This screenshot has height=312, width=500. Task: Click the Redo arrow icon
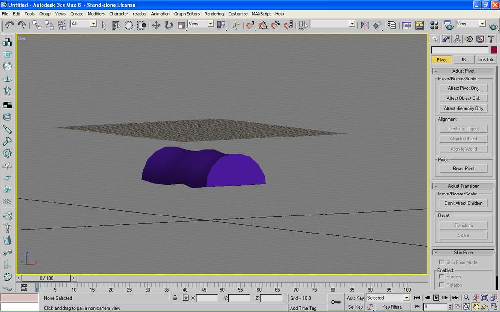[21, 25]
